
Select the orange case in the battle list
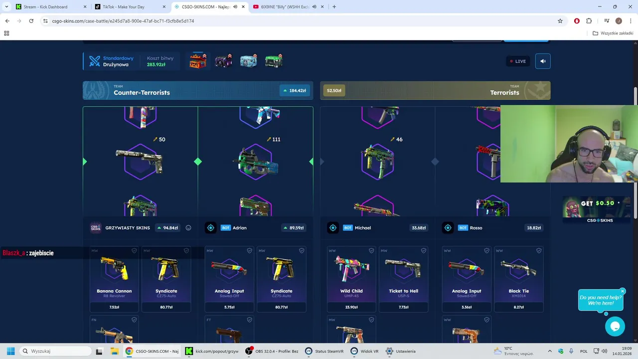click(198, 61)
